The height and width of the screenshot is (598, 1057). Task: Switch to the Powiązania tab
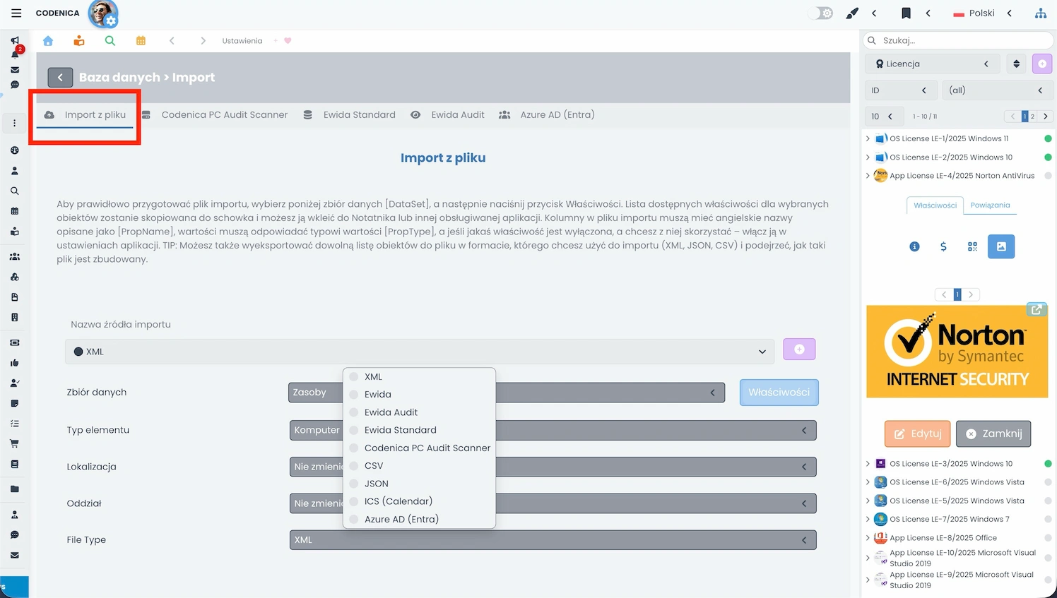point(990,205)
